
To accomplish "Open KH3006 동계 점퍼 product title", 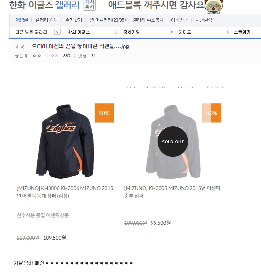I will coord(65,192).
